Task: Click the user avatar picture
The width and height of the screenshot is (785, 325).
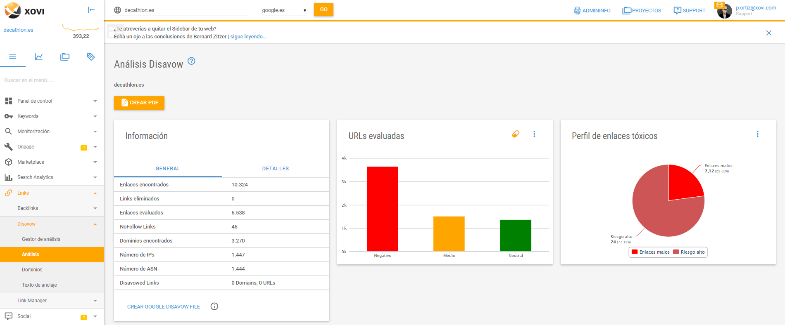Action: pyautogui.click(x=725, y=12)
